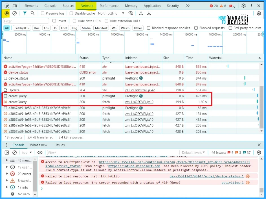Tick the 3rd-party requests checkbox
This screenshot has width=266, height=199.
coord(230,28)
